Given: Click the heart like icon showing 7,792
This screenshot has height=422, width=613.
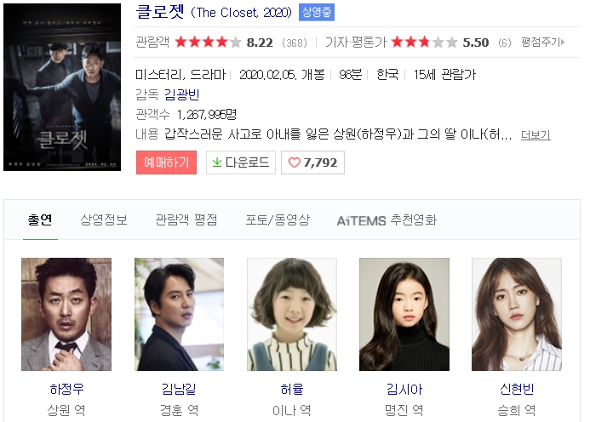Looking at the screenshot, I should point(294,163).
